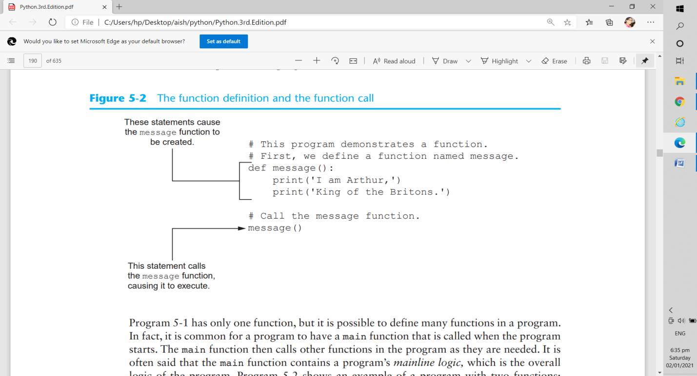
Task: Launch Internet Explorer from taskbar
Action: [x=680, y=122]
